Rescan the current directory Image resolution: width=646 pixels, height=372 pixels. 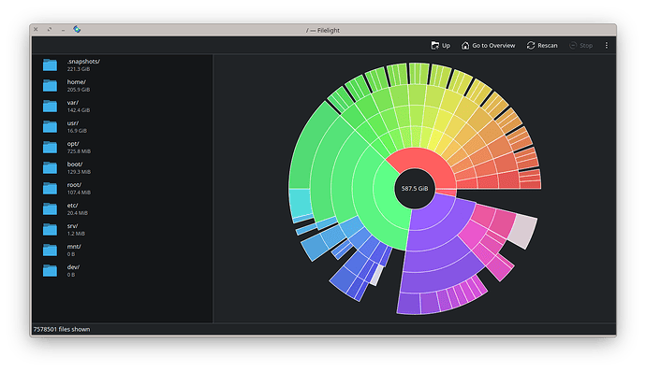[542, 45]
